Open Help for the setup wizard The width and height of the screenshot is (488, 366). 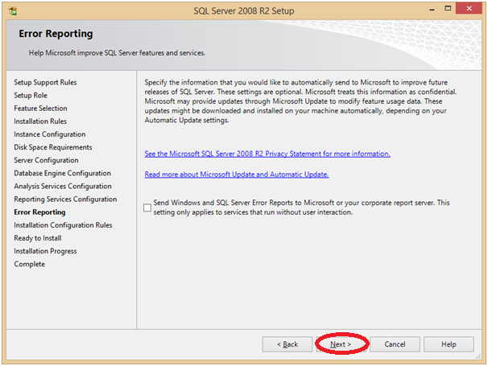click(449, 344)
